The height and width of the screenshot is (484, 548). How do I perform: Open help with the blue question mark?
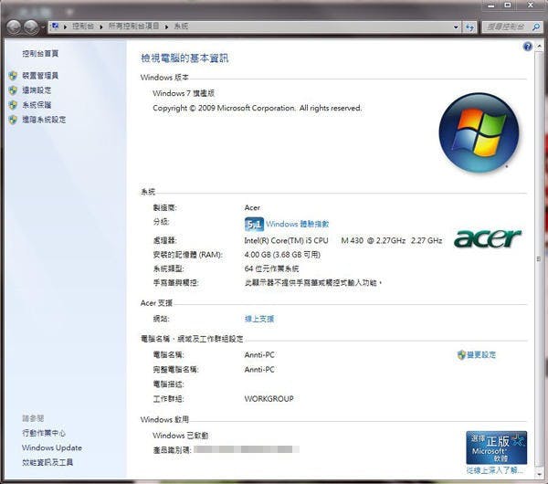(x=527, y=47)
